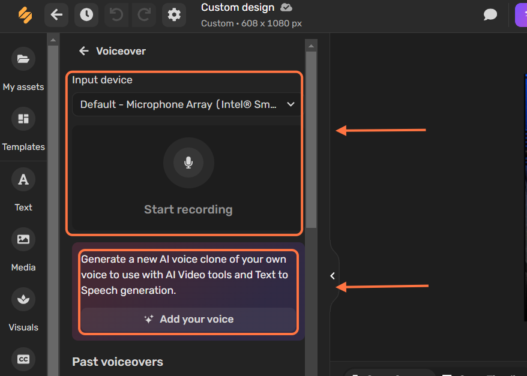527x376 pixels.
Task: Click the cloud saved status icon
Action: 286,7
